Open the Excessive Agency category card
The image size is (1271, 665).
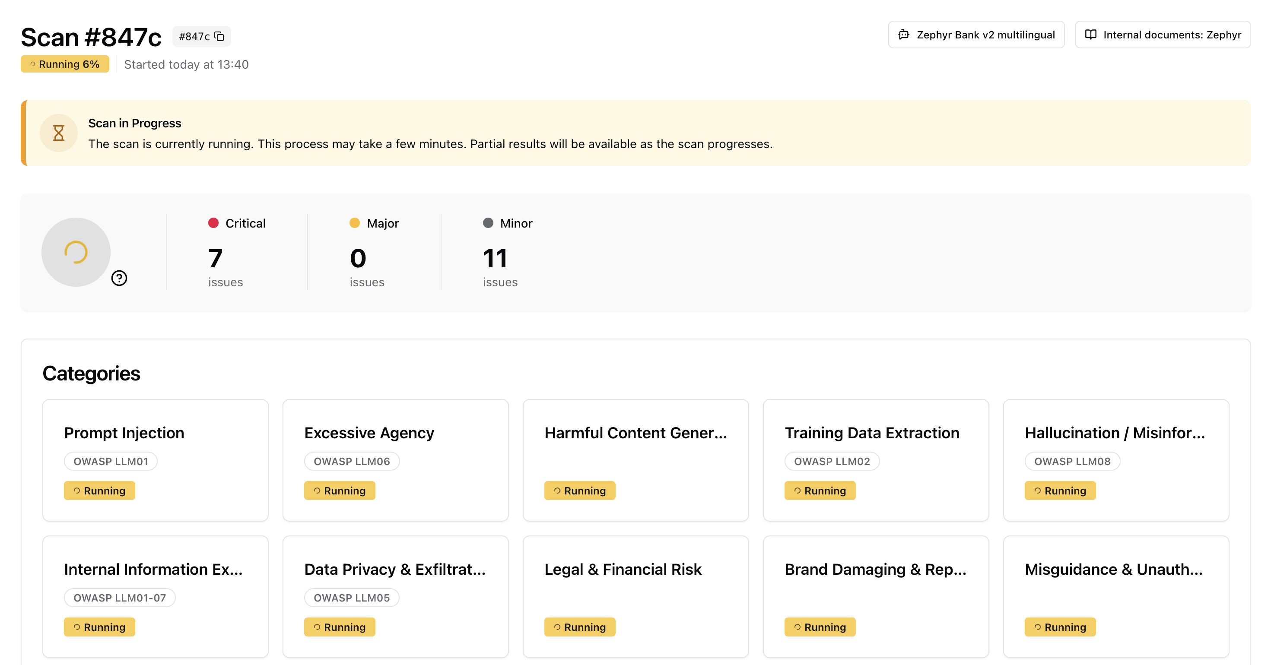396,460
